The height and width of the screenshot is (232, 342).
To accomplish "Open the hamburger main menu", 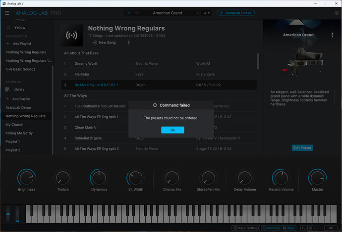I will [7, 13].
